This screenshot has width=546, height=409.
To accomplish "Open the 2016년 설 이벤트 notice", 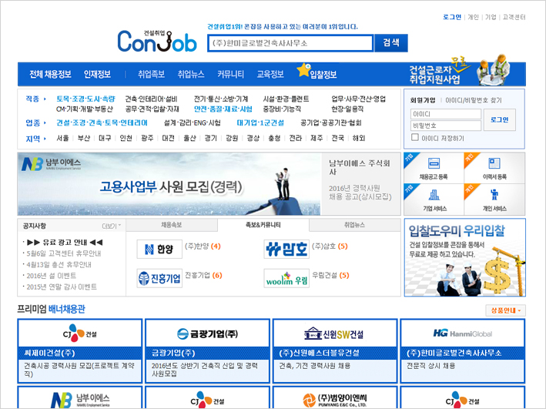I will pyautogui.click(x=51, y=276).
